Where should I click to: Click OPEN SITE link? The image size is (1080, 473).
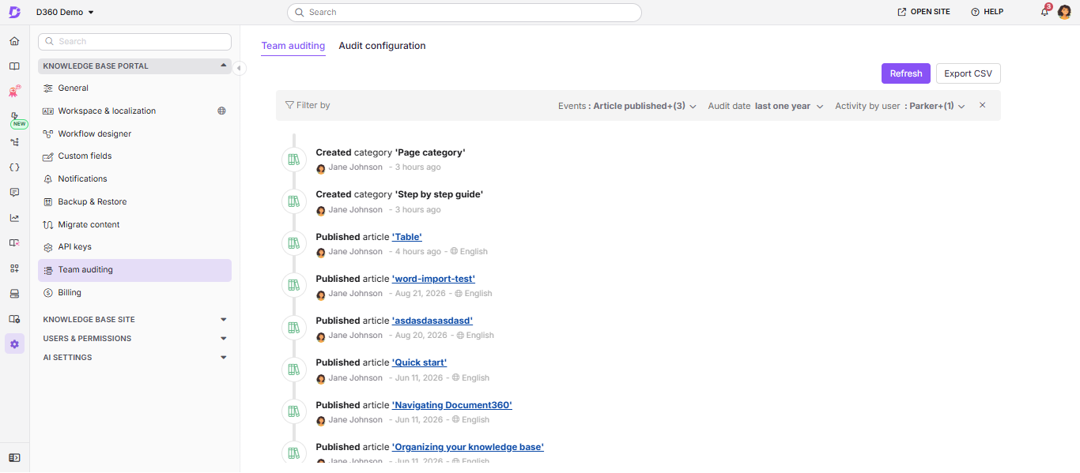[923, 12]
